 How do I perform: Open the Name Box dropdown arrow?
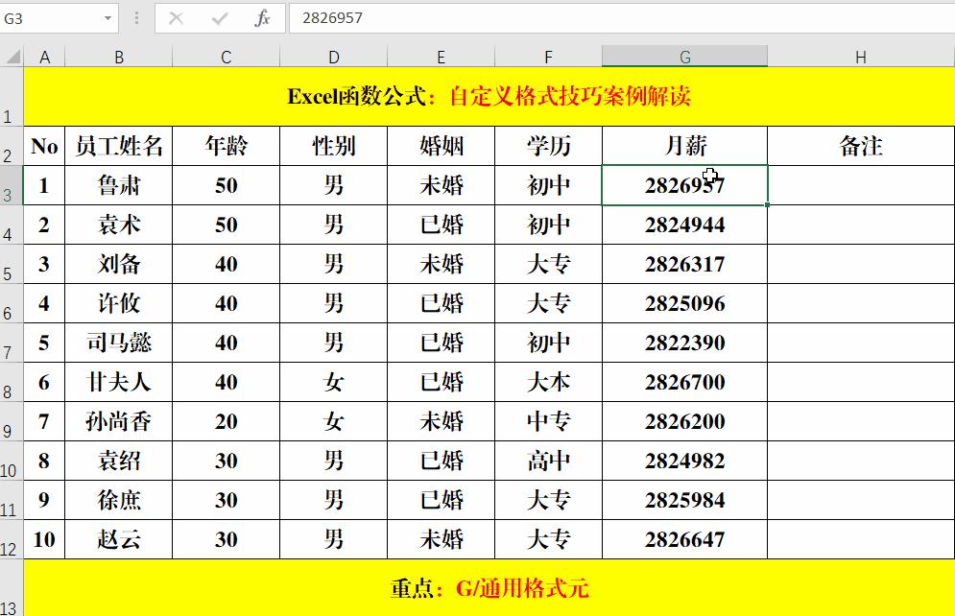point(106,17)
